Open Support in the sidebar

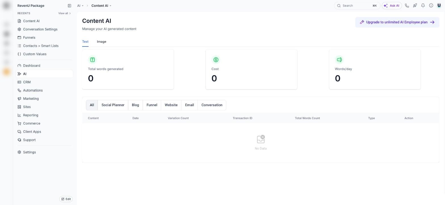45,140
